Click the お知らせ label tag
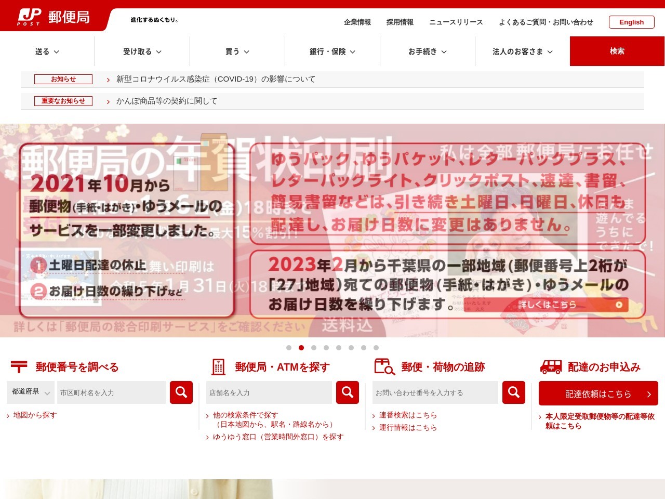665x499 pixels. 63,79
